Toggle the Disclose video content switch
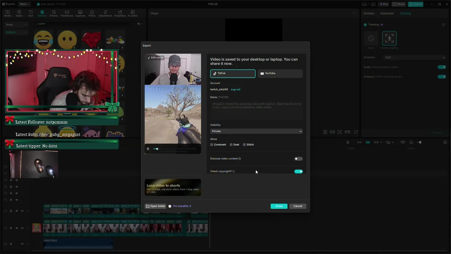 coord(298,159)
